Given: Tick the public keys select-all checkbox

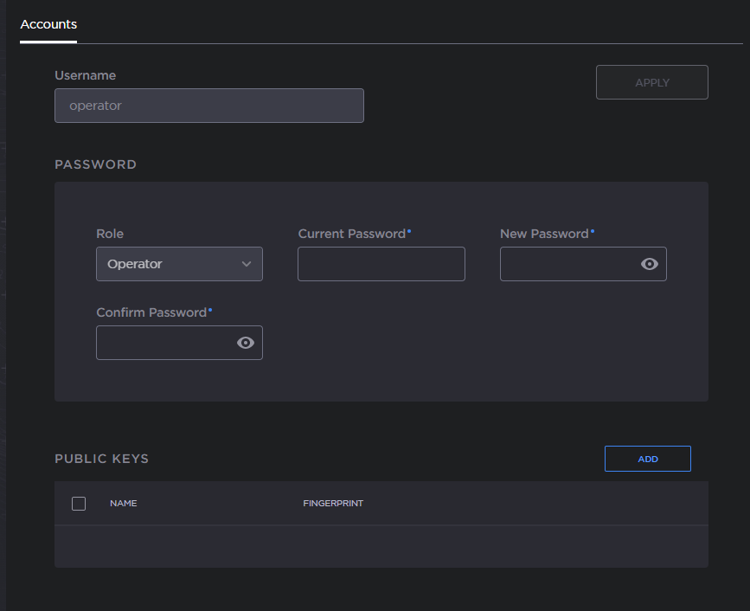Looking at the screenshot, I should [79, 504].
